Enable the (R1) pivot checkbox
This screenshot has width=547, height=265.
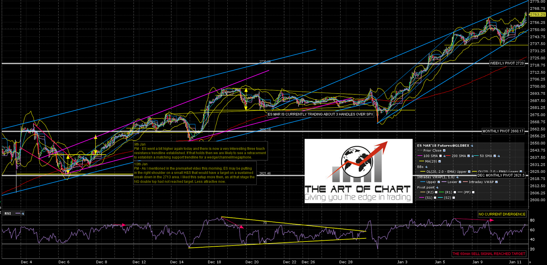pyautogui.click(x=455, y=192)
